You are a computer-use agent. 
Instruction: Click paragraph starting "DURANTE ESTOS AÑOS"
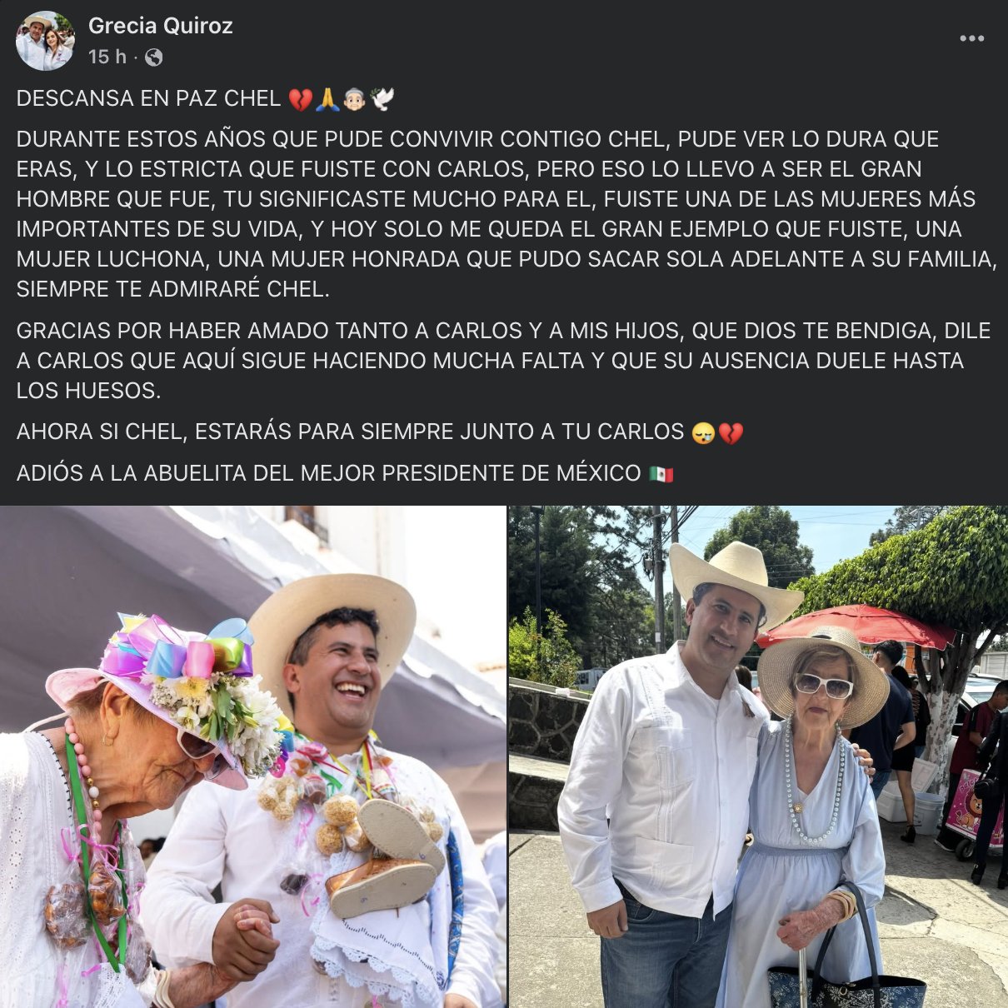pyautogui.click(x=506, y=214)
